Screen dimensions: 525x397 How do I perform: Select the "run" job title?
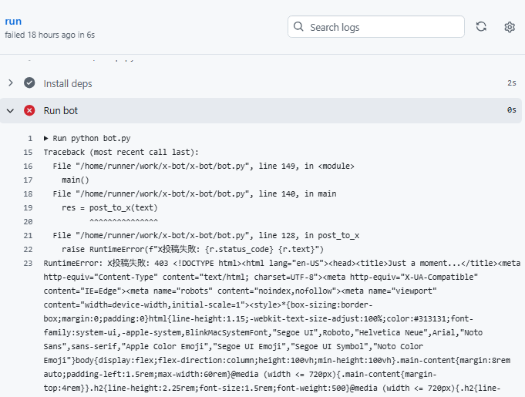(13, 21)
